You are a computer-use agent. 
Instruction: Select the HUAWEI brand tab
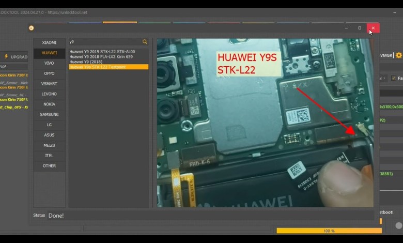click(49, 53)
